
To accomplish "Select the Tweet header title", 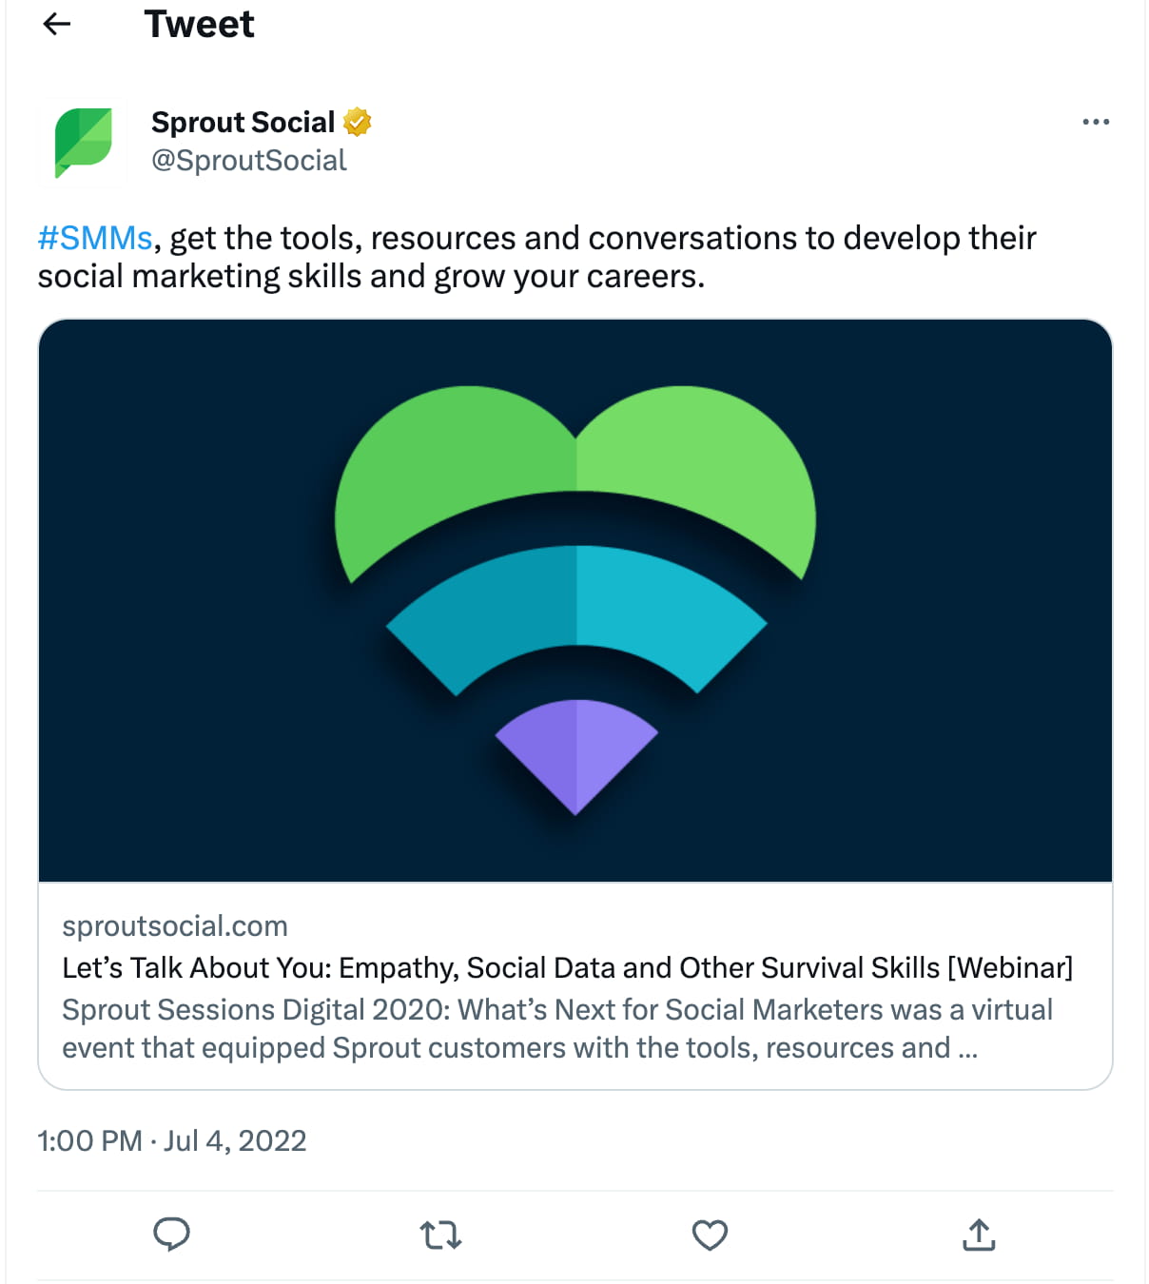I will [x=198, y=25].
